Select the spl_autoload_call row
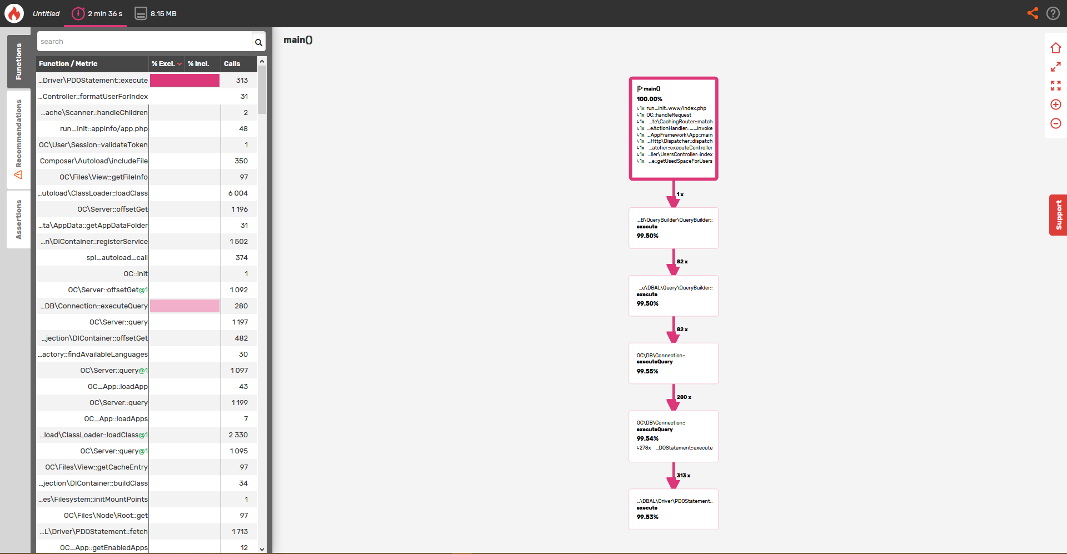This screenshot has height=554, width=1067. 147,258
